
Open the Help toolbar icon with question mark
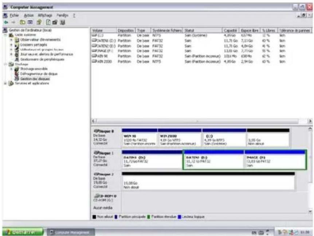point(39,22)
